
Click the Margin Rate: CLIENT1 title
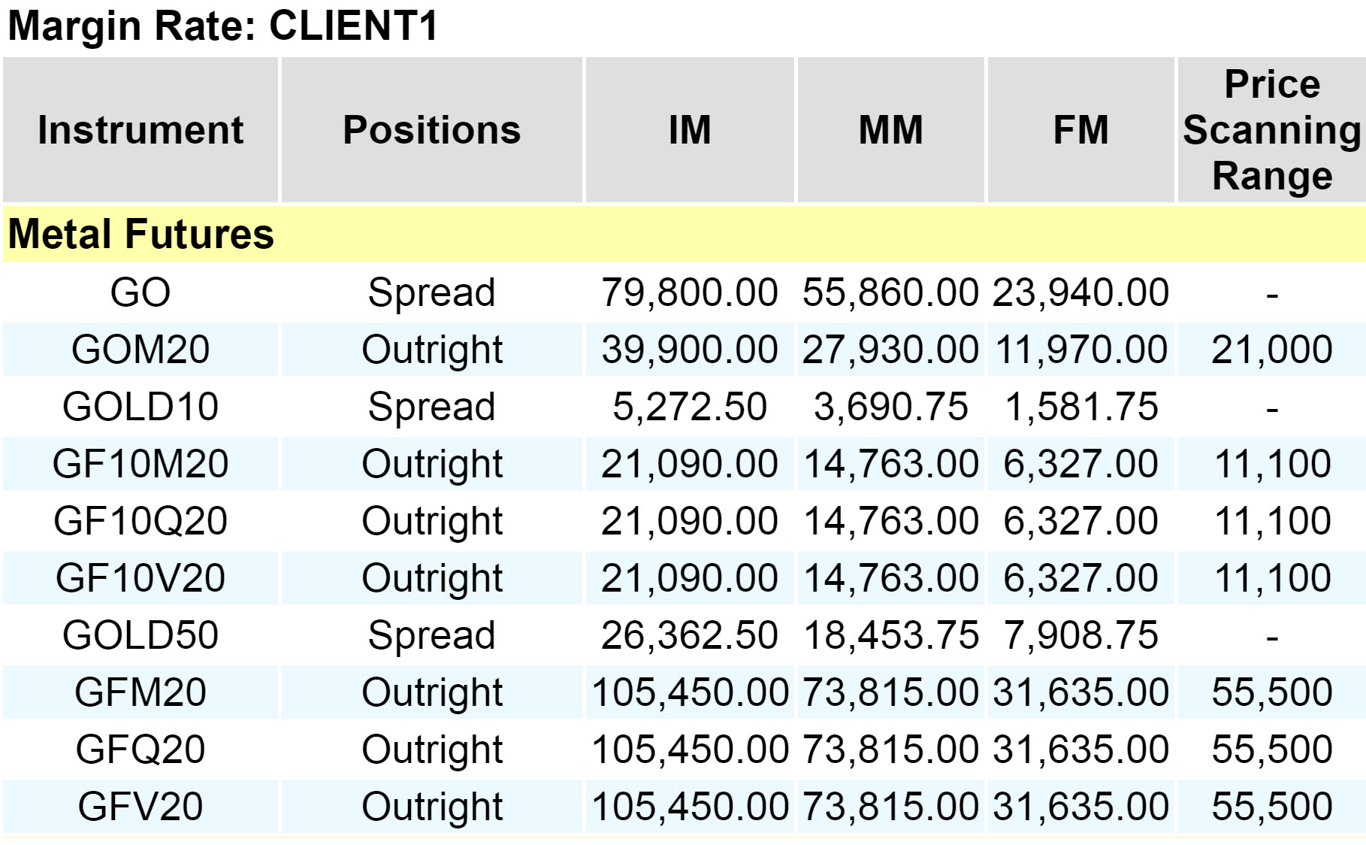click(222, 26)
